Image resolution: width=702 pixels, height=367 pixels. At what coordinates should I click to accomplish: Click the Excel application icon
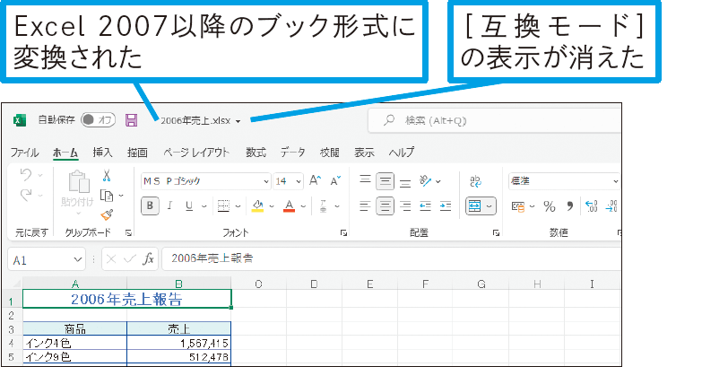[x=19, y=120]
